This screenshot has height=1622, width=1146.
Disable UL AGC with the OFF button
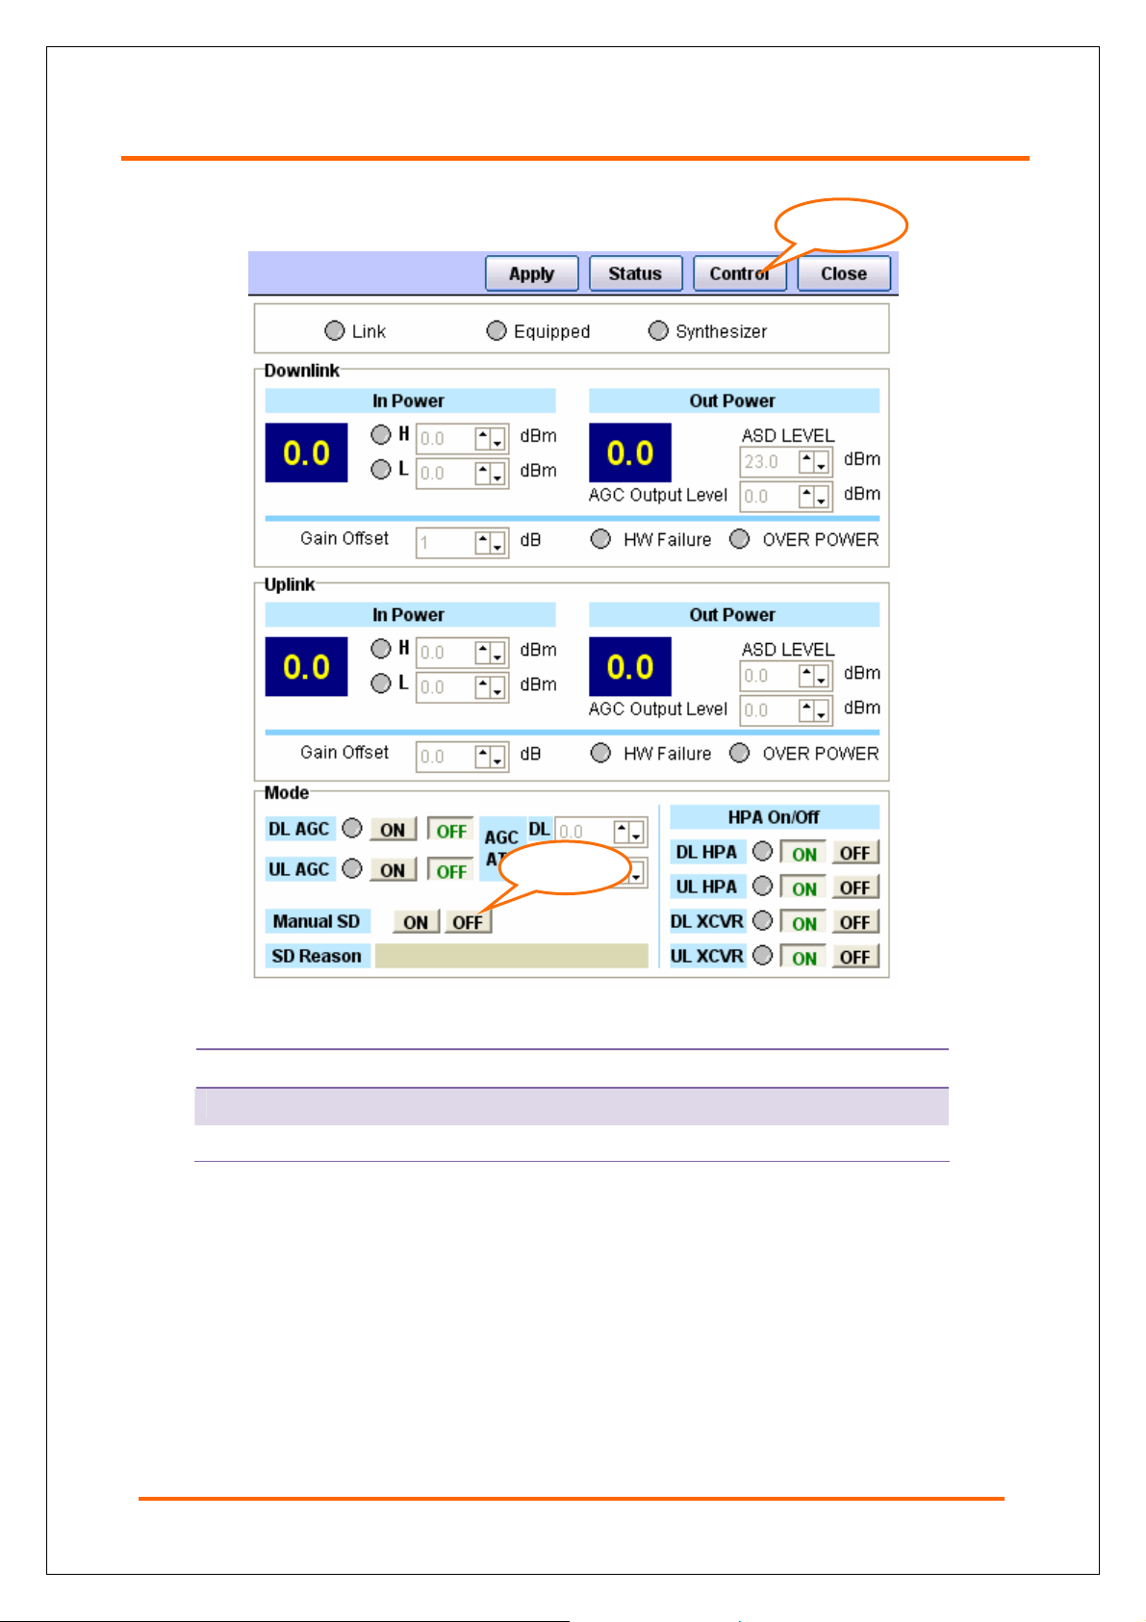(451, 870)
